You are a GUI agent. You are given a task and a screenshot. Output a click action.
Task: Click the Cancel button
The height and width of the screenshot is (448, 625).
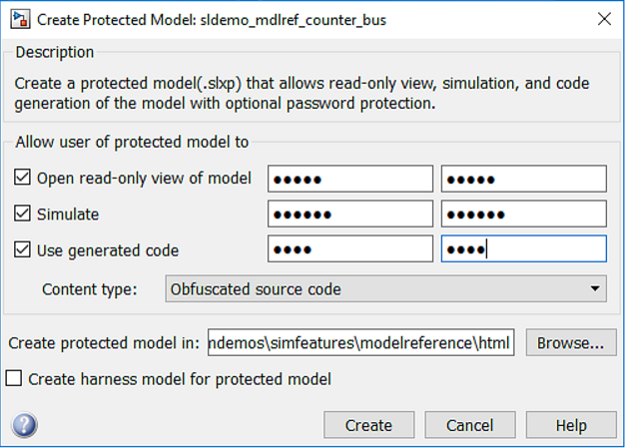point(469,425)
